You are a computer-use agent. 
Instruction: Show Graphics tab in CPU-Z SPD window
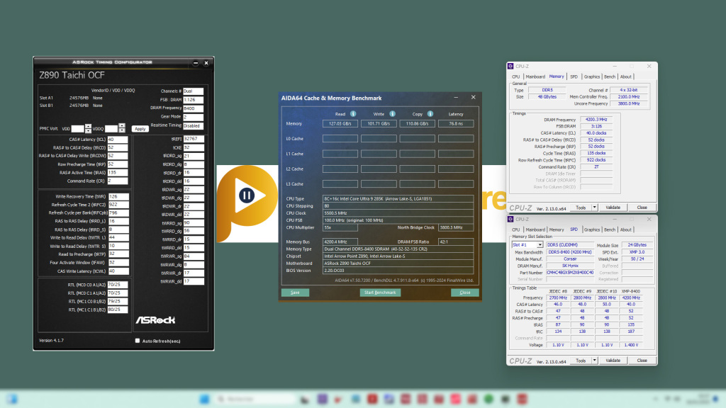pyautogui.click(x=592, y=230)
